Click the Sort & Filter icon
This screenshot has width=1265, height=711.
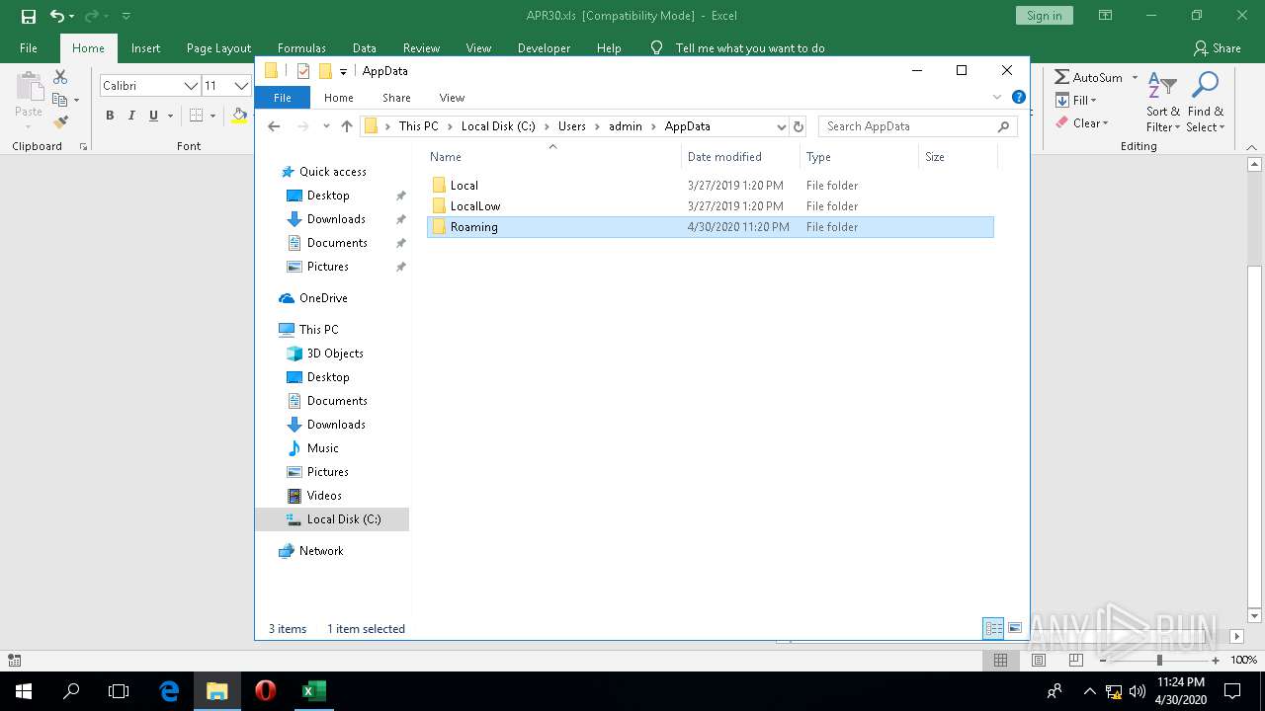pyautogui.click(x=1162, y=87)
